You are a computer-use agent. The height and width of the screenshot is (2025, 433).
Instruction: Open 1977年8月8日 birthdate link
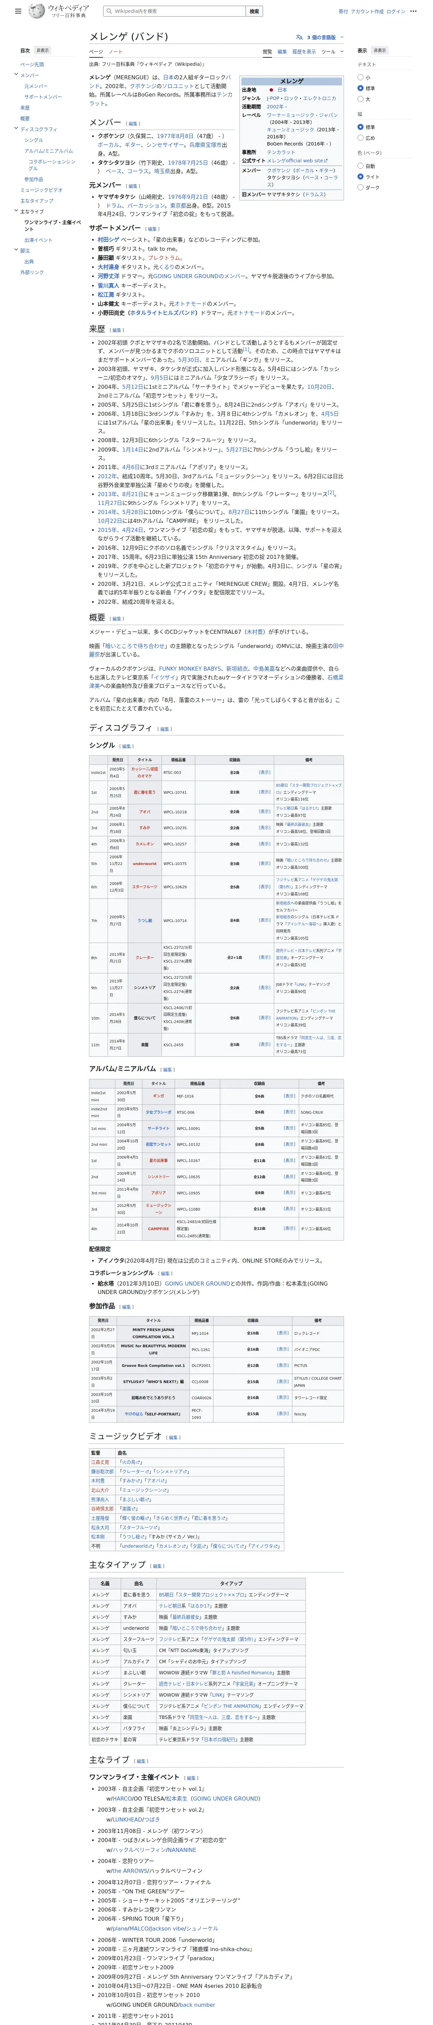175,136
